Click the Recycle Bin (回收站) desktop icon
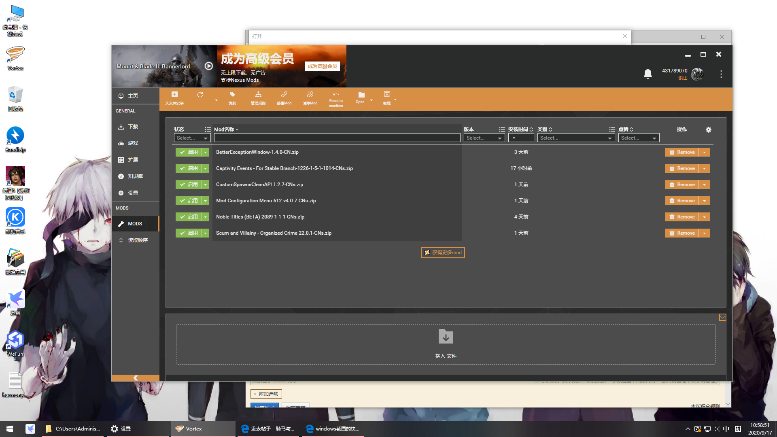The height and width of the screenshot is (437, 777). point(15,99)
